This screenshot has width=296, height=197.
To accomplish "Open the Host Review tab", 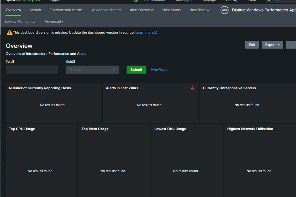I will click(199, 10).
